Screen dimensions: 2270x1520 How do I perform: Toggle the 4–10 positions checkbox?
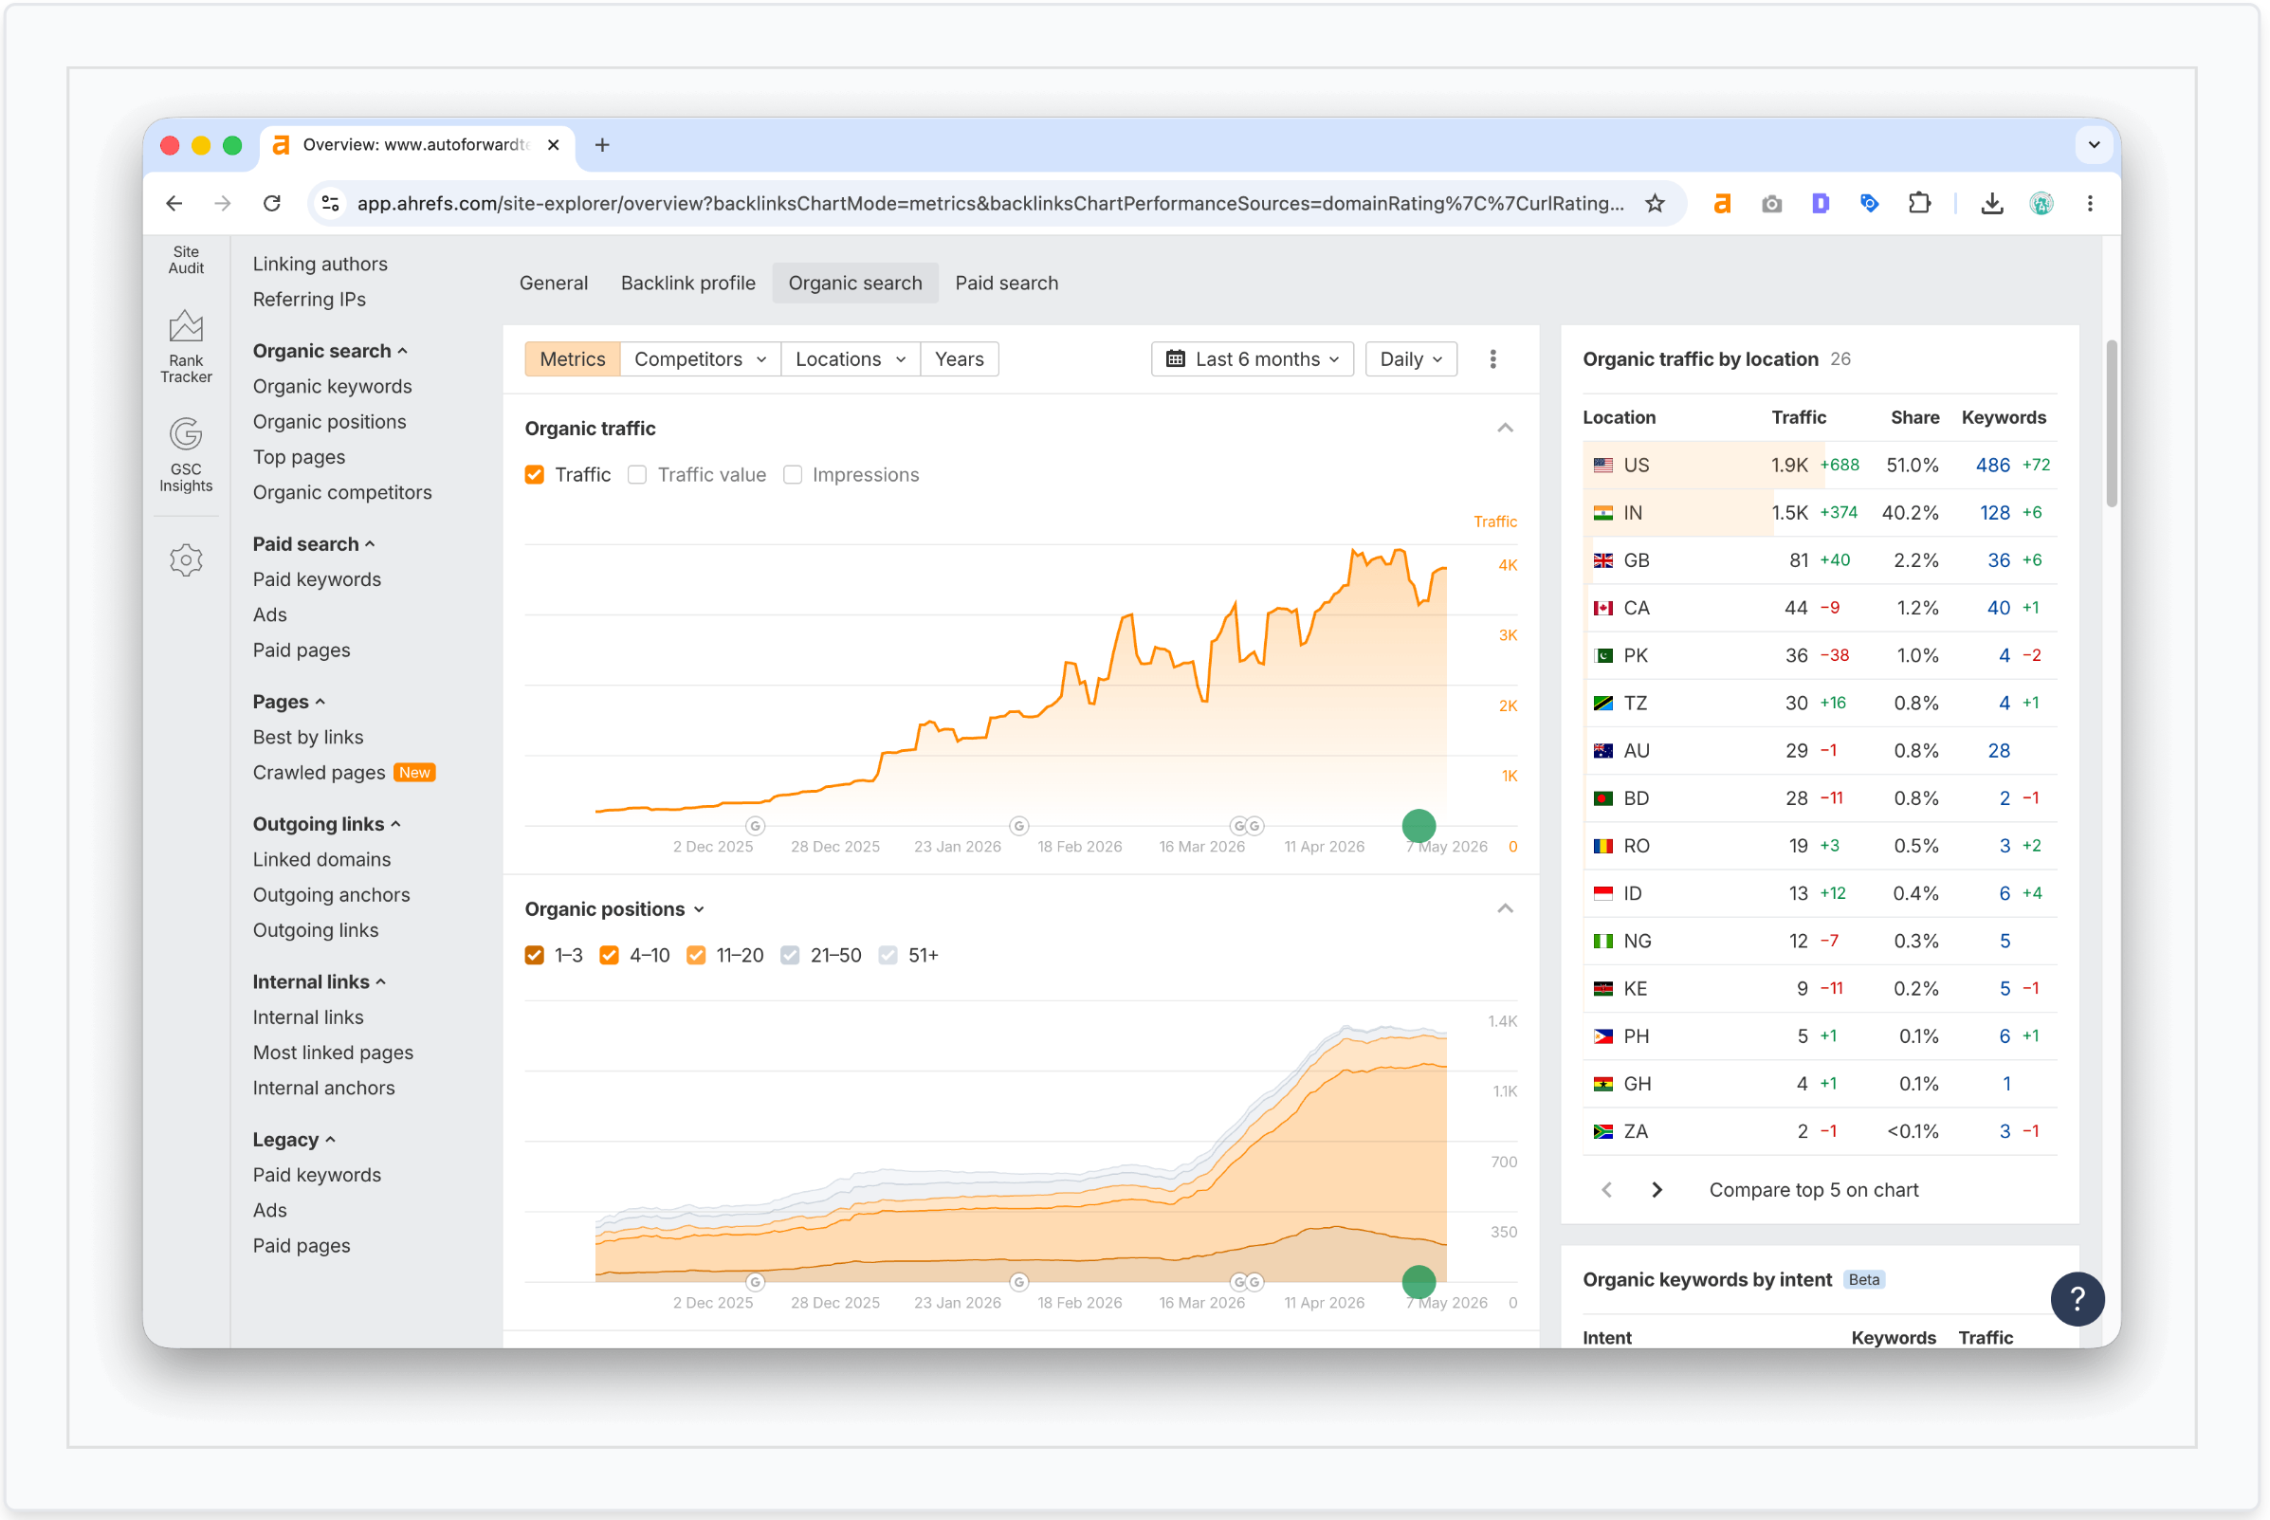pyautogui.click(x=609, y=956)
